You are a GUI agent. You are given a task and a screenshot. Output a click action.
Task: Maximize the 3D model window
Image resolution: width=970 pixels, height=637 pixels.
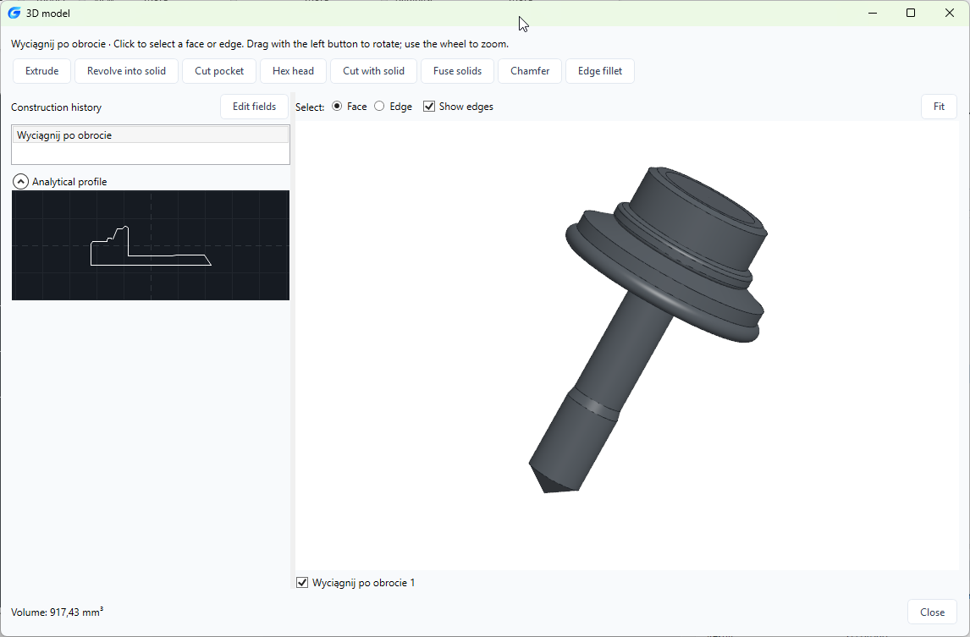click(911, 13)
